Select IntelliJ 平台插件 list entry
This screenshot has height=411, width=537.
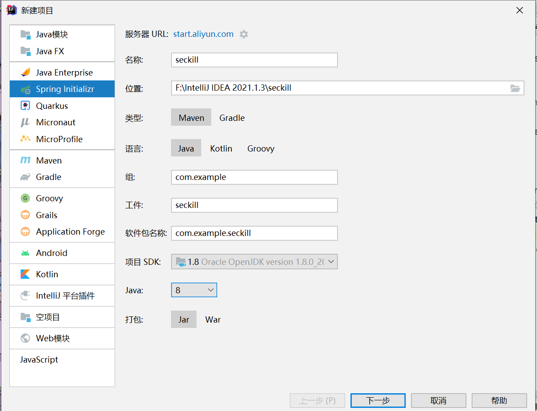(x=62, y=295)
